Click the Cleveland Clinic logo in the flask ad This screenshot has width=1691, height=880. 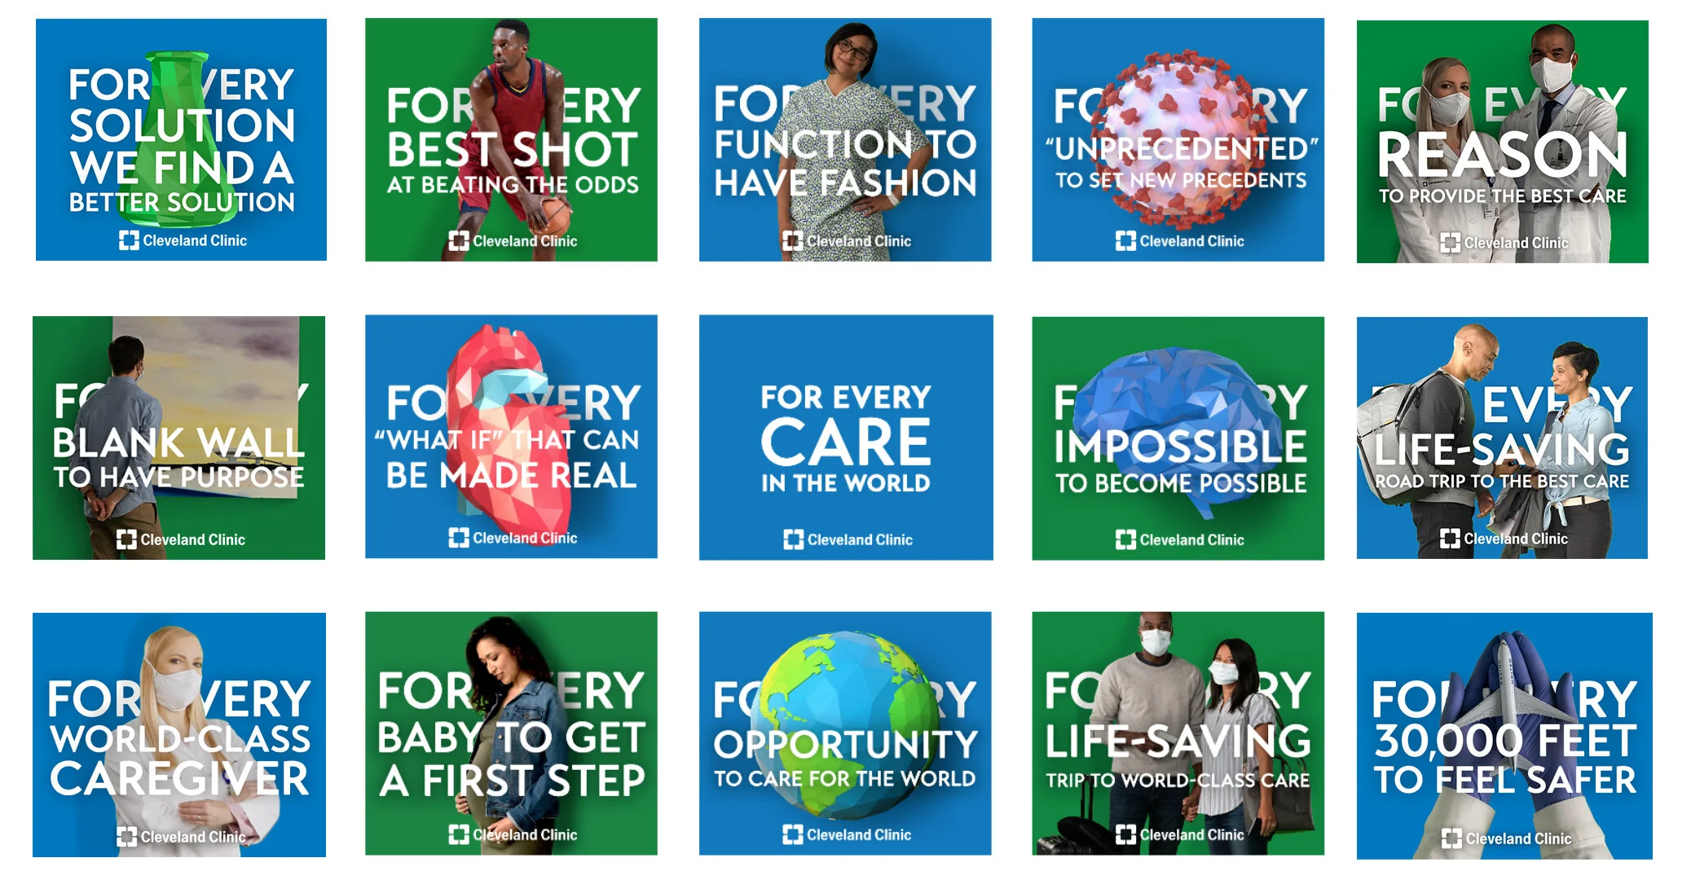(183, 240)
